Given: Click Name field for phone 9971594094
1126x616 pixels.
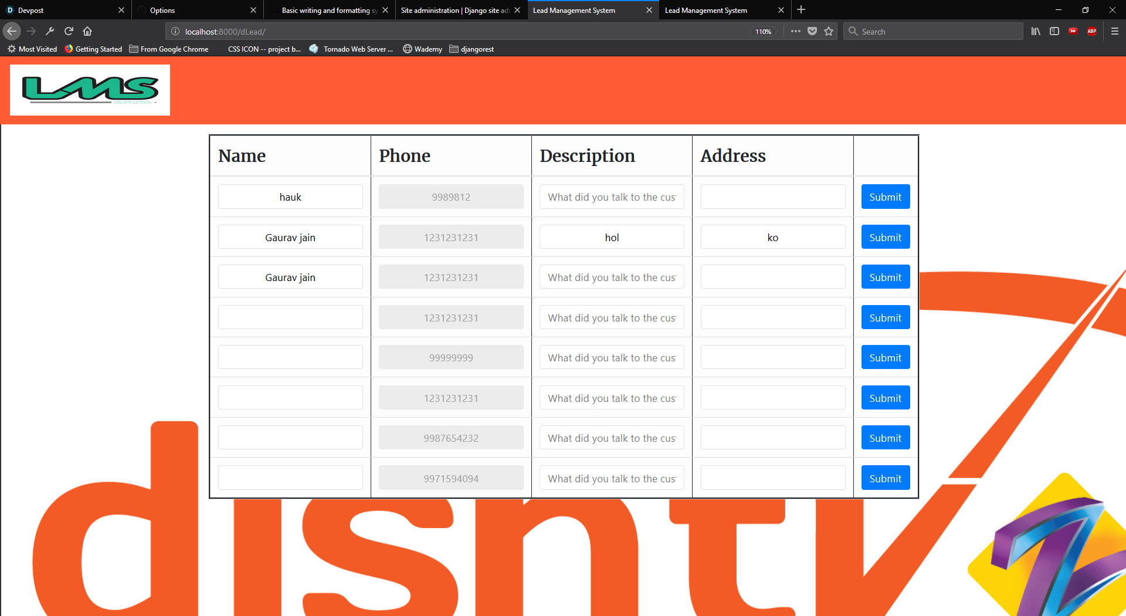Looking at the screenshot, I should [290, 478].
